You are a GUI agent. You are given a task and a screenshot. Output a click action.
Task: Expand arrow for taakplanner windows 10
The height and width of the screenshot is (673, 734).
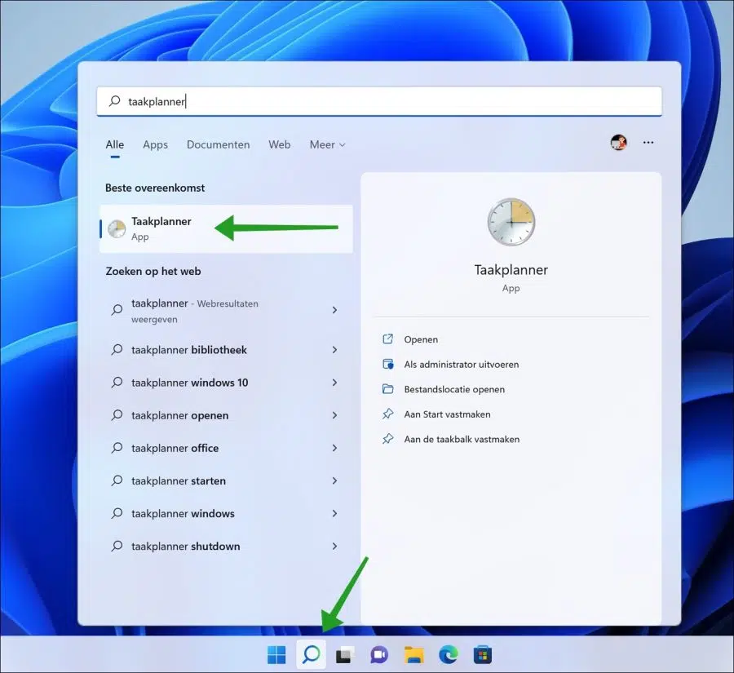click(x=334, y=383)
